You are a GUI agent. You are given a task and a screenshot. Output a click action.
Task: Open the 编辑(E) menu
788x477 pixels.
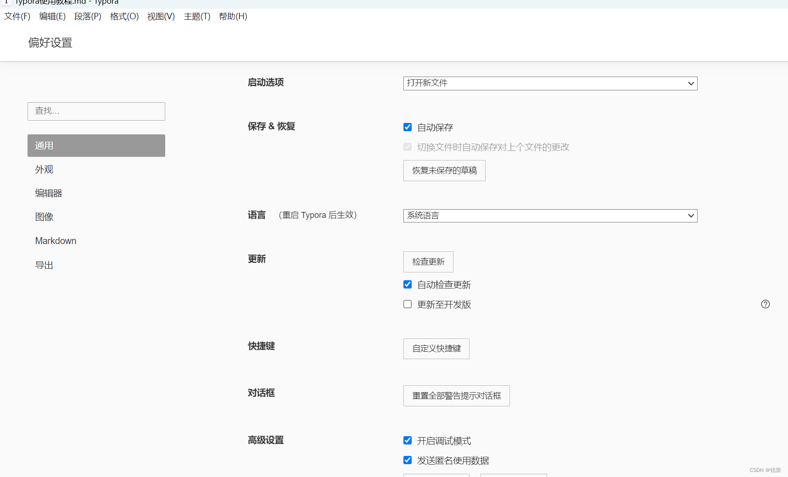click(x=52, y=17)
